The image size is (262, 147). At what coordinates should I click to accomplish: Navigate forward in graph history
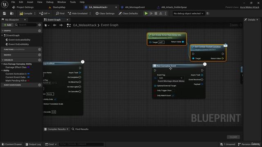coord(61,25)
